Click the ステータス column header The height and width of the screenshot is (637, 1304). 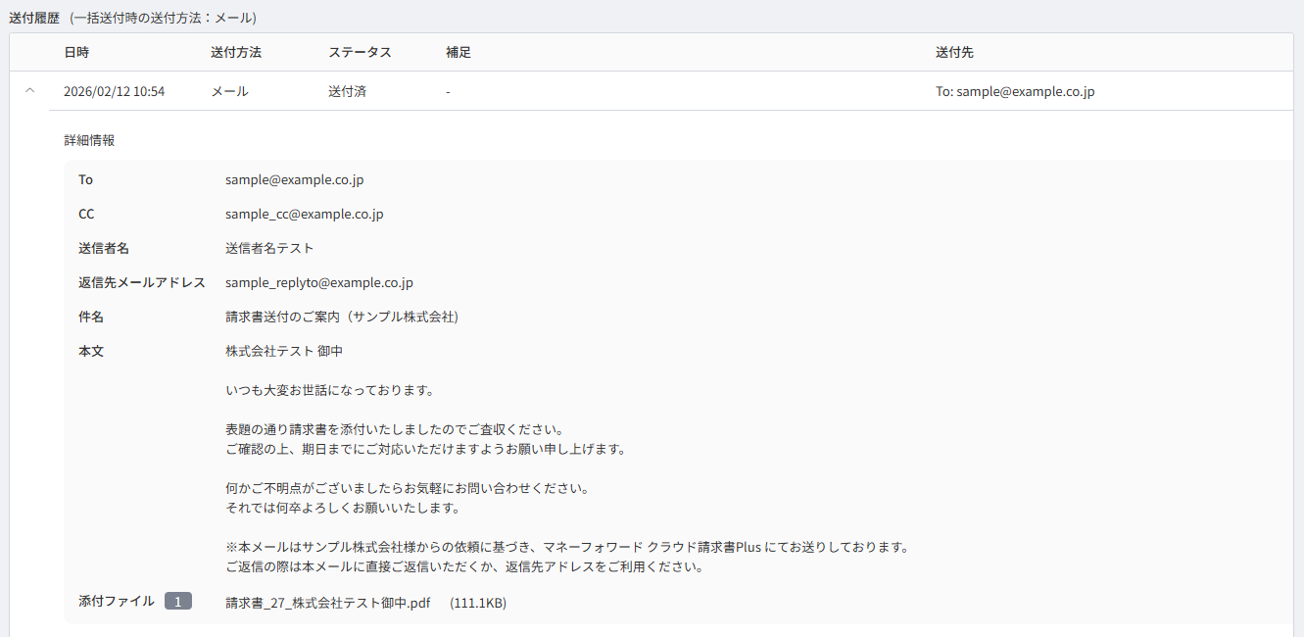tap(360, 52)
